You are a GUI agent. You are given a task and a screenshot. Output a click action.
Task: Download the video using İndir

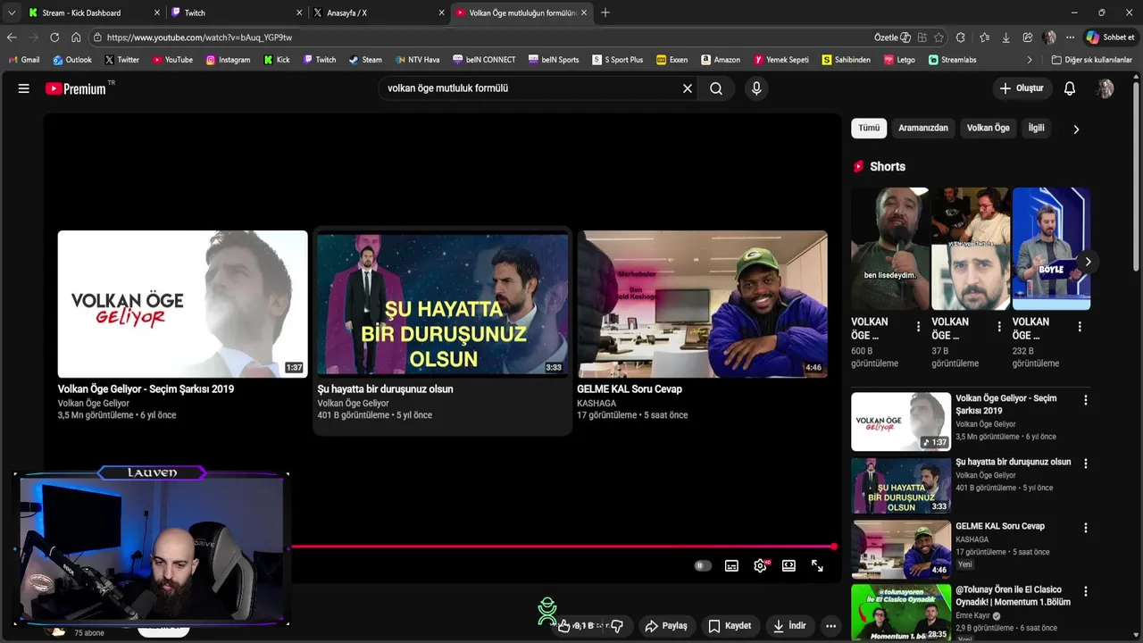click(x=789, y=626)
